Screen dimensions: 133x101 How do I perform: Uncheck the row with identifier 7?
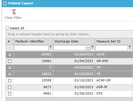pos(10,68)
